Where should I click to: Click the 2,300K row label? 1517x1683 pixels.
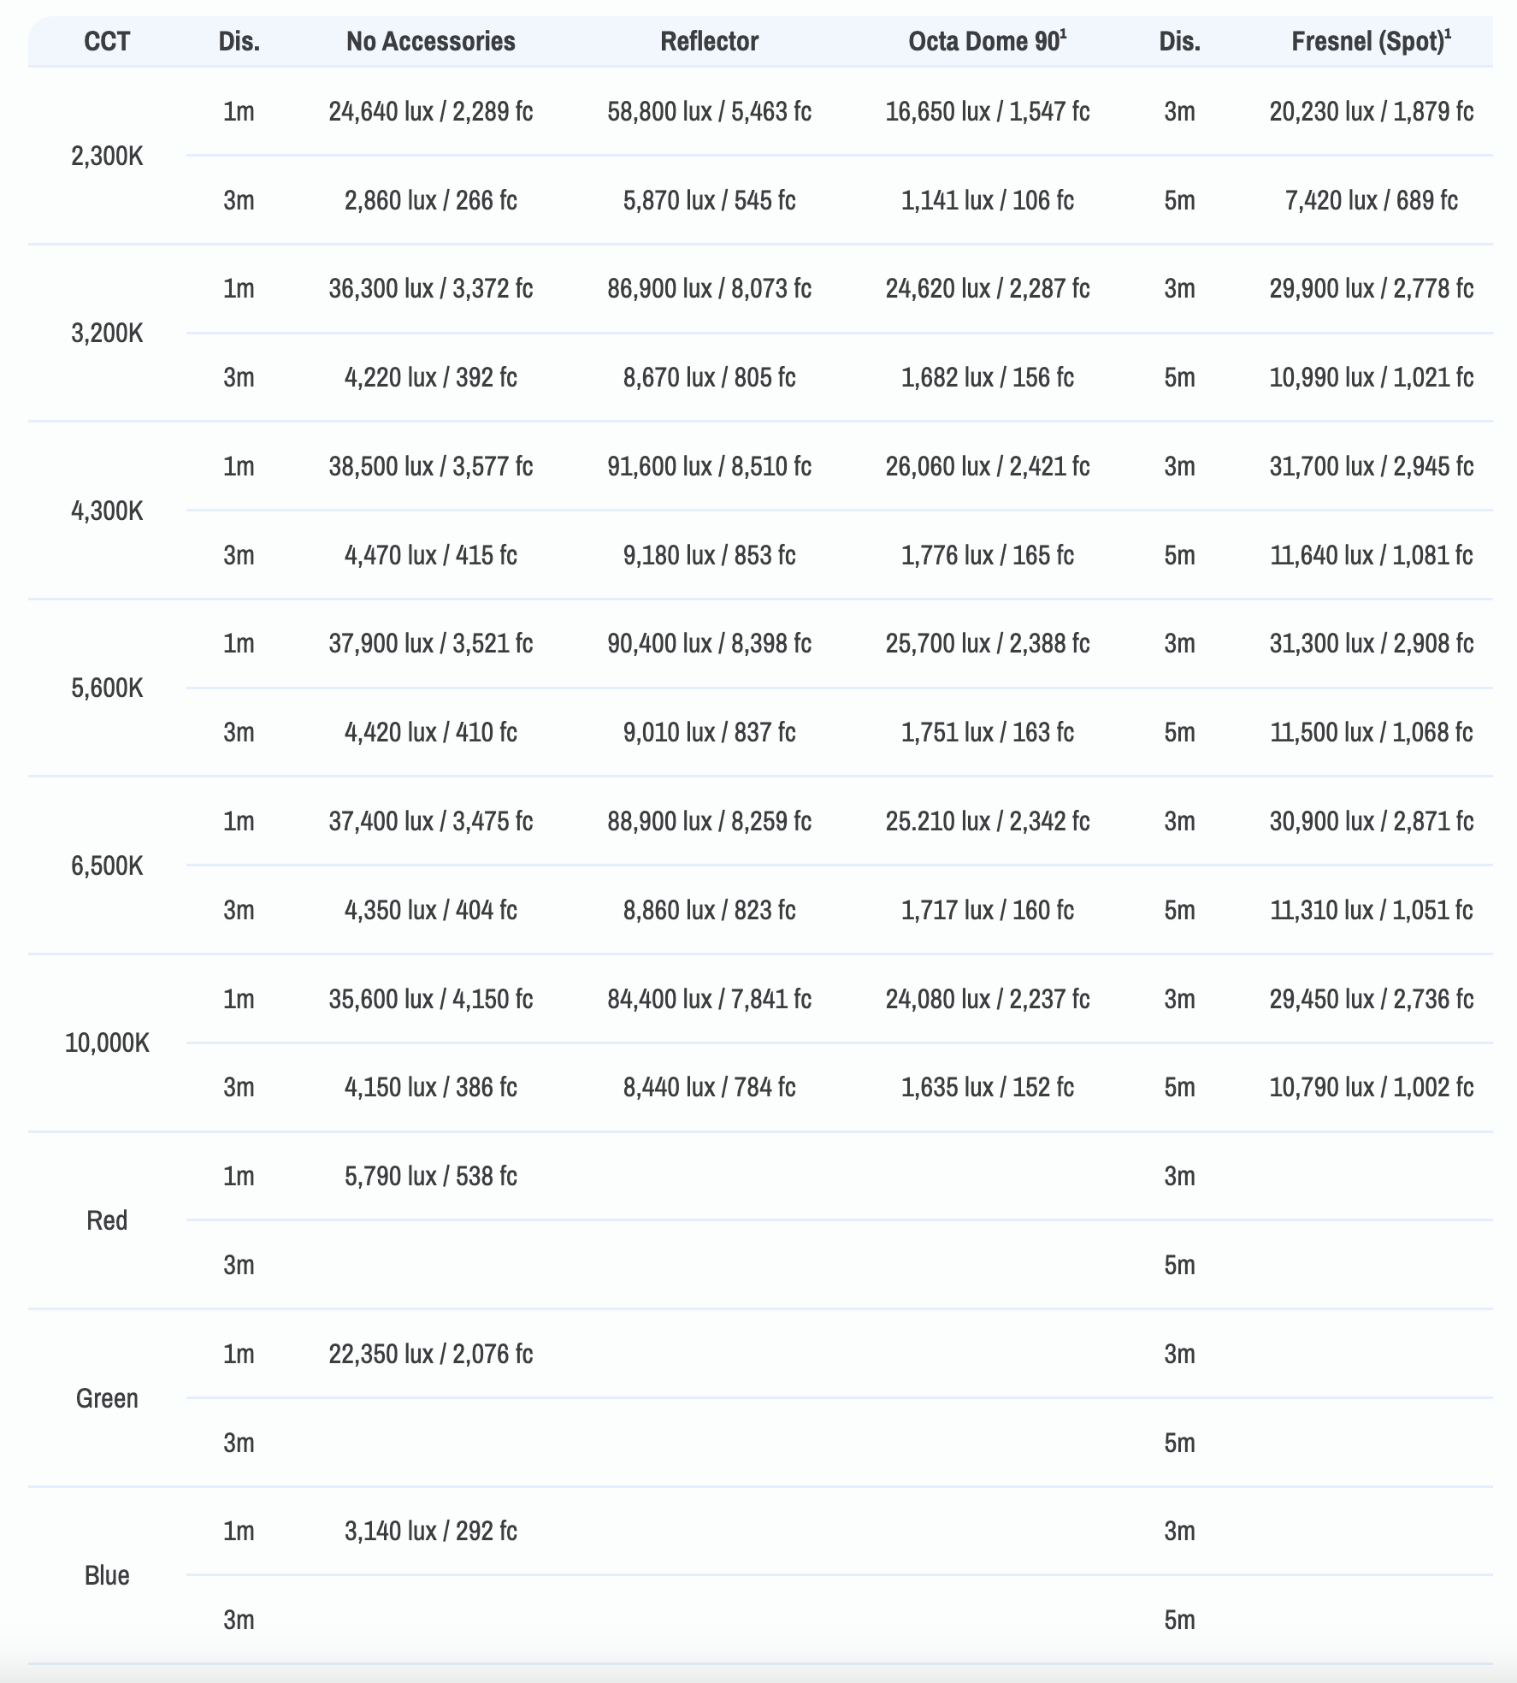click(107, 156)
